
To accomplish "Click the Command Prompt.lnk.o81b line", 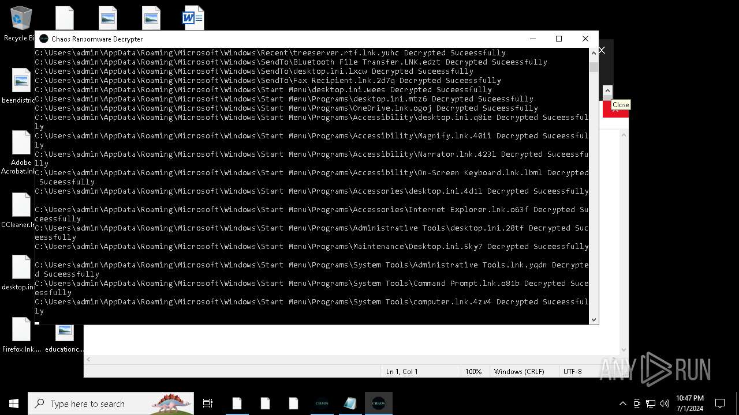I will pos(312,288).
